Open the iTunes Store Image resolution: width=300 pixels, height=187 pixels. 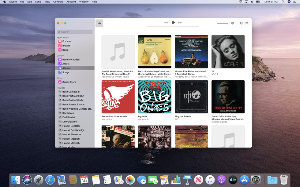pyautogui.click(x=69, y=82)
